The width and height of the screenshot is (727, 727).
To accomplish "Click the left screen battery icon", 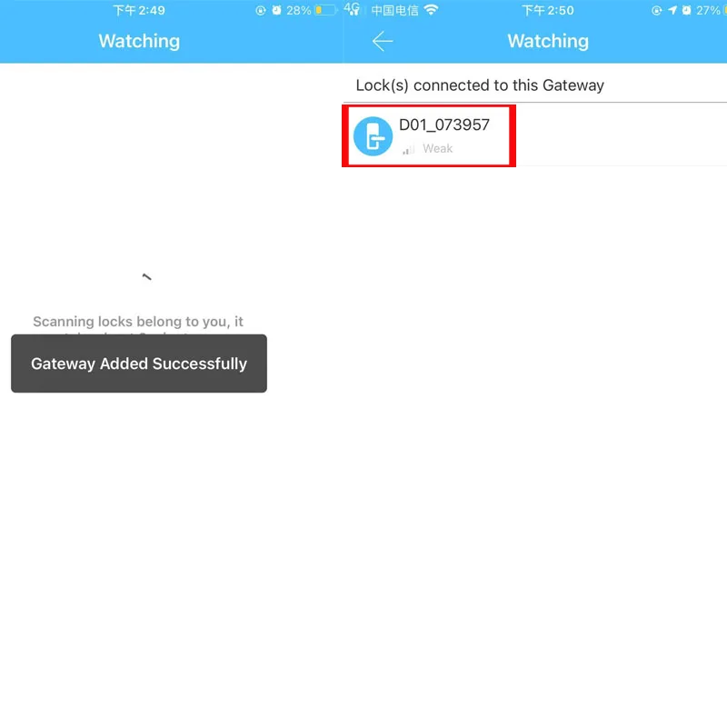I will tap(326, 10).
